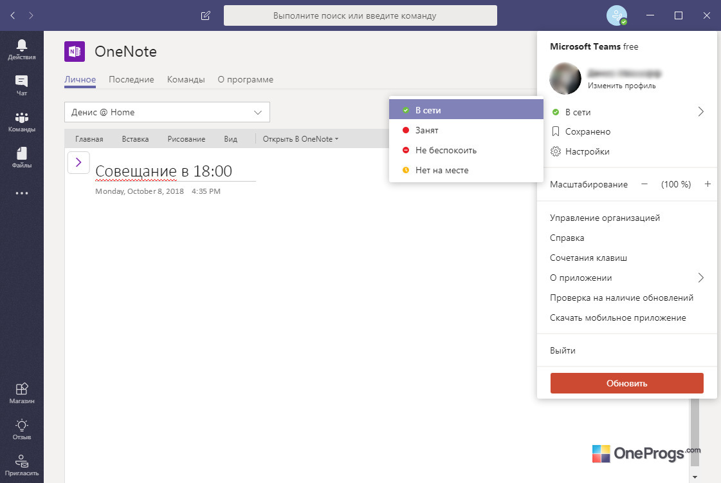This screenshot has width=721, height=483.
Task: Click the Invite (Пригласить) sidebar icon
Action: coord(22,465)
